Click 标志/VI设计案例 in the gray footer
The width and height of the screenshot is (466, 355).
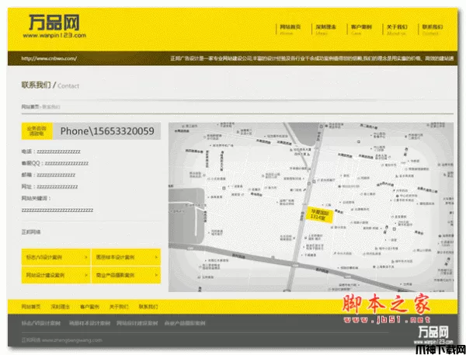pyautogui.click(x=41, y=323)
